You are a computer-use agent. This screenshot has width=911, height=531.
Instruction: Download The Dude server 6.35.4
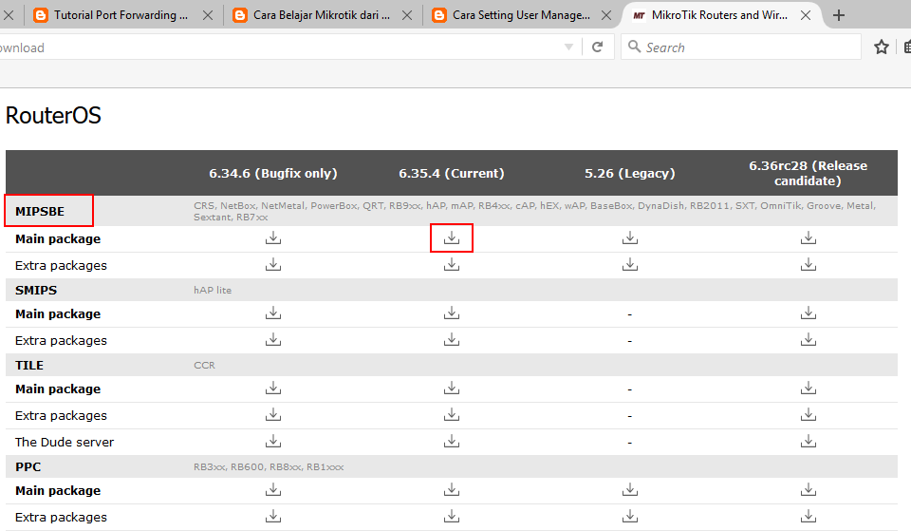[x=452, y=442]
